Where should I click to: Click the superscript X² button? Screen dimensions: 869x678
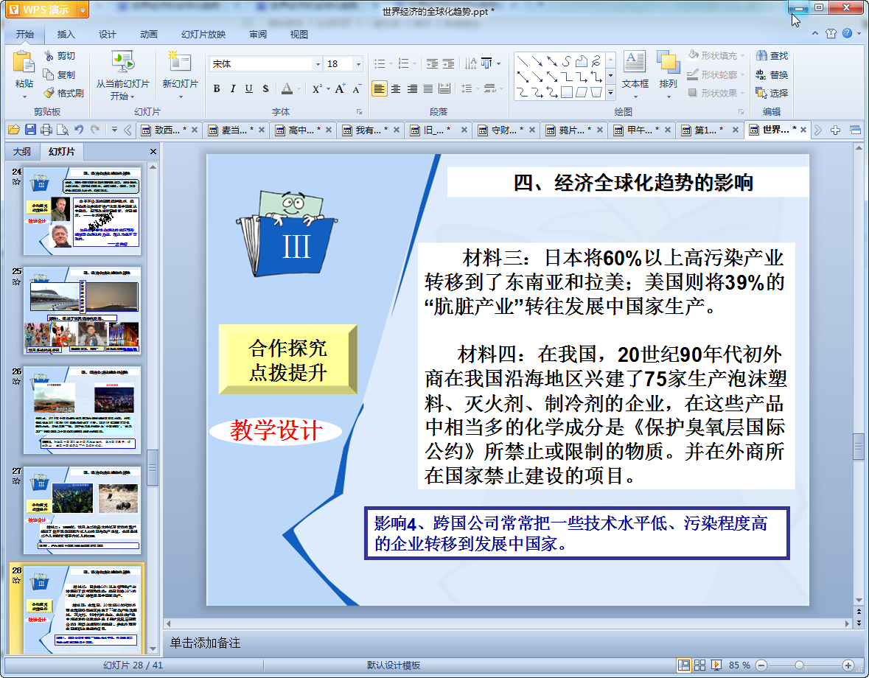pyautogui.click(x=316, y=88)
